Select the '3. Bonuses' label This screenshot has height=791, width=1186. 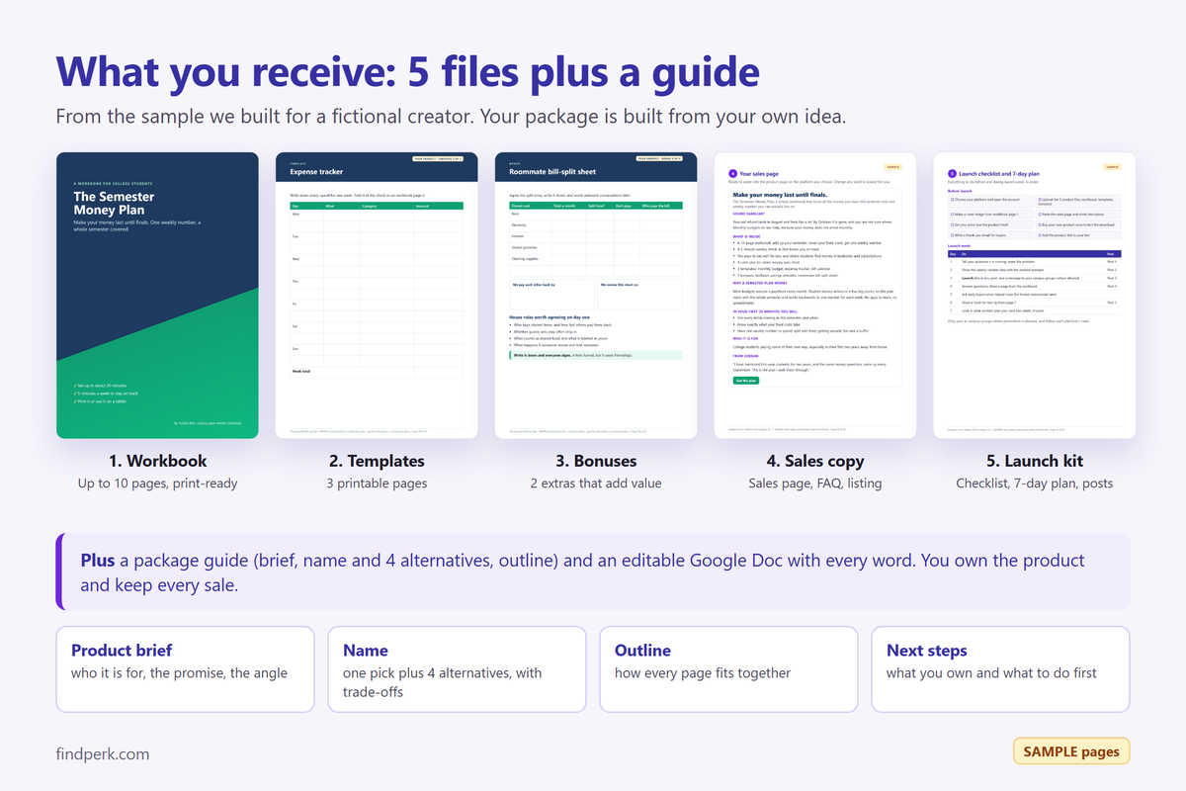[596, 461]
